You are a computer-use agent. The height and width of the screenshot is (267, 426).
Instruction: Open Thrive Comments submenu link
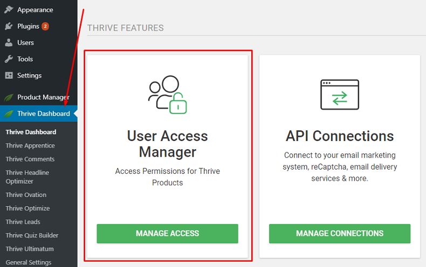pyautogui.click(x=30, y=159)
